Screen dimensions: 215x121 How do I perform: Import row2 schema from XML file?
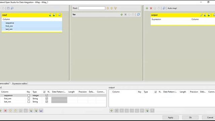(x=31, y=111)
